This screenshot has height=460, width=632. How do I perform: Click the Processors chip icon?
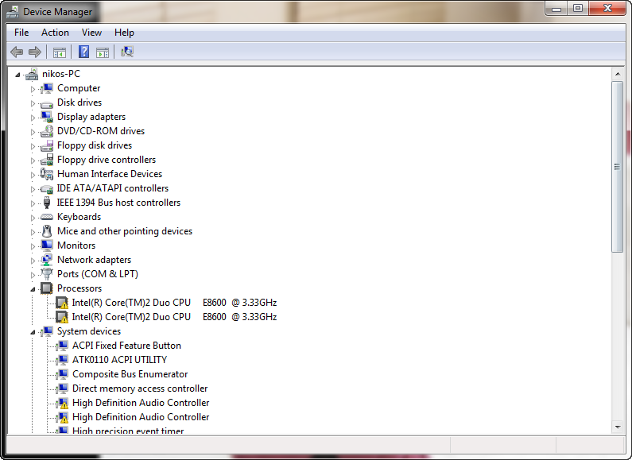[x=47, y=288]
